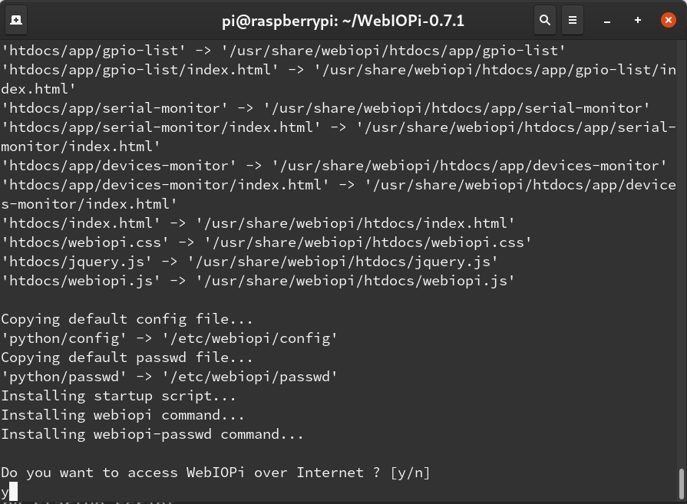The height and width of the screenshot is (504, 687).
Task: Open the hamburger menu in the header bar
Action: [x=573, y=20]
